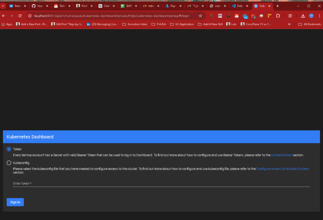
Task: Open Execution Video bookmark folder
Action: tap(135, 24)
